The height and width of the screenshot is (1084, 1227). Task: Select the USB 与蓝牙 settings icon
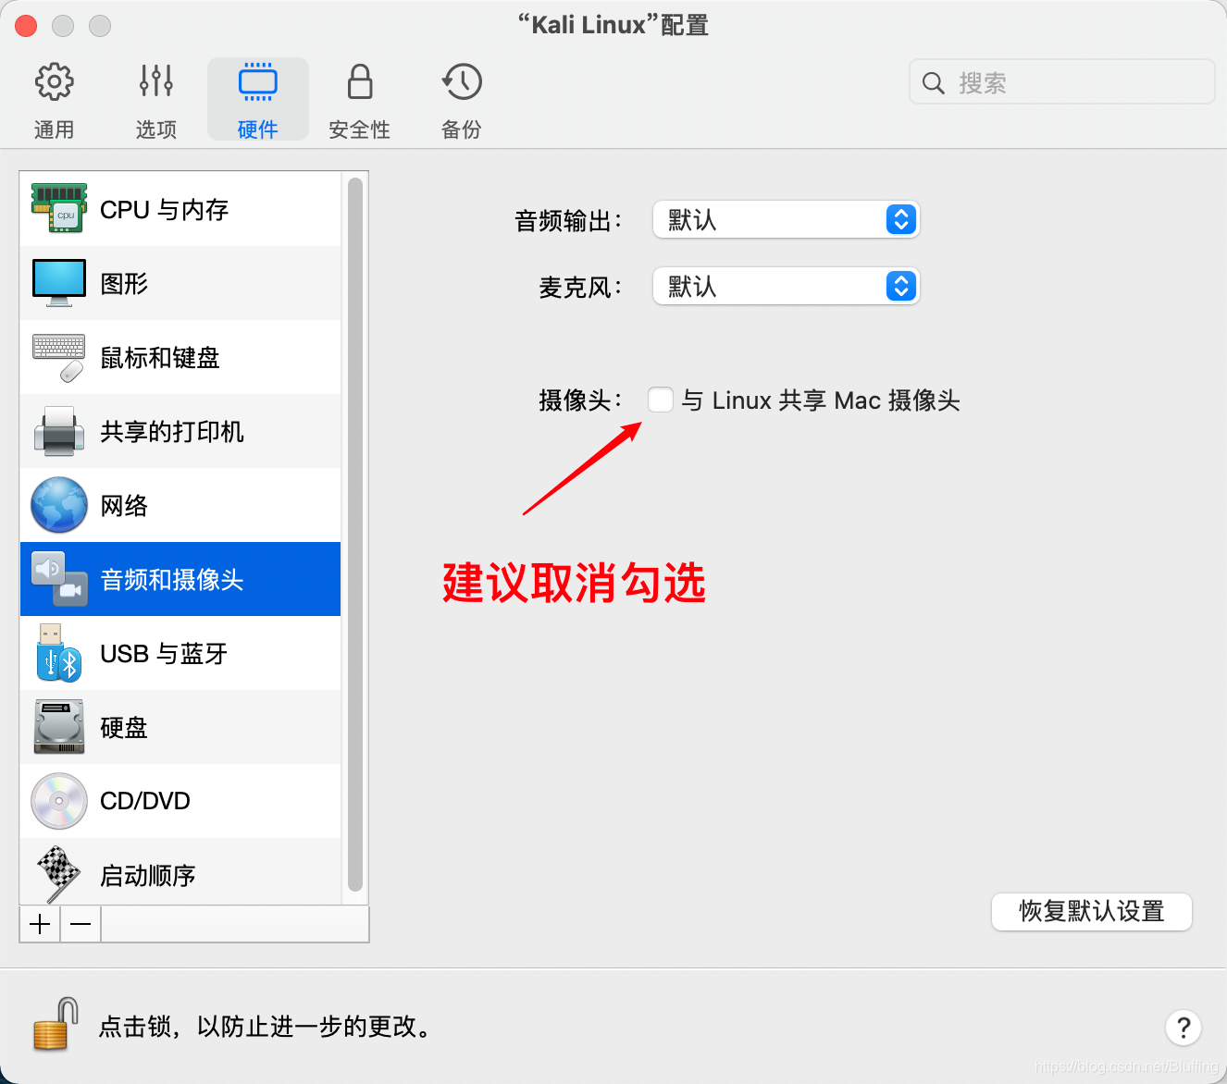click(59, 653)
